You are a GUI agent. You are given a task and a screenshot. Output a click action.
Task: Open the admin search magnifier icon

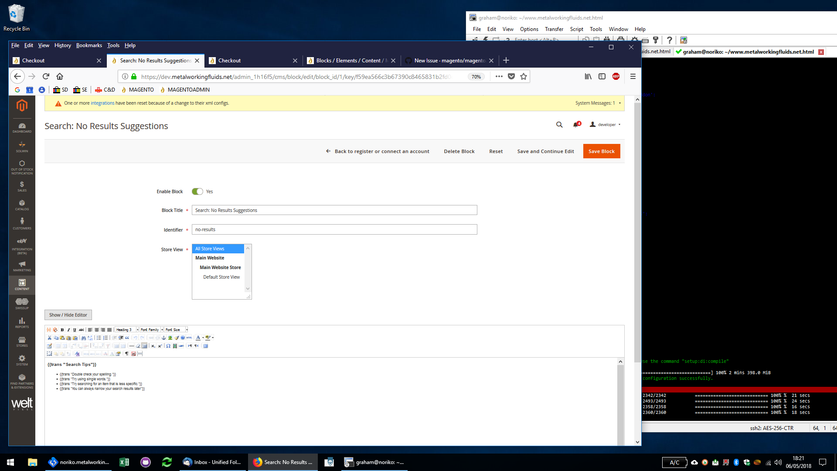pos(559,125)
